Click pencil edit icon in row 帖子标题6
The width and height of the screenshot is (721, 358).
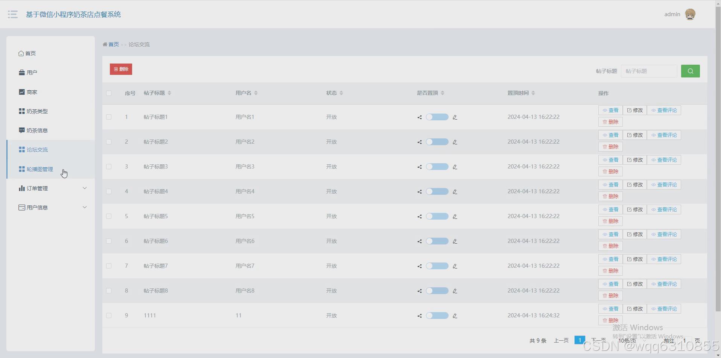tap(455, 241)
